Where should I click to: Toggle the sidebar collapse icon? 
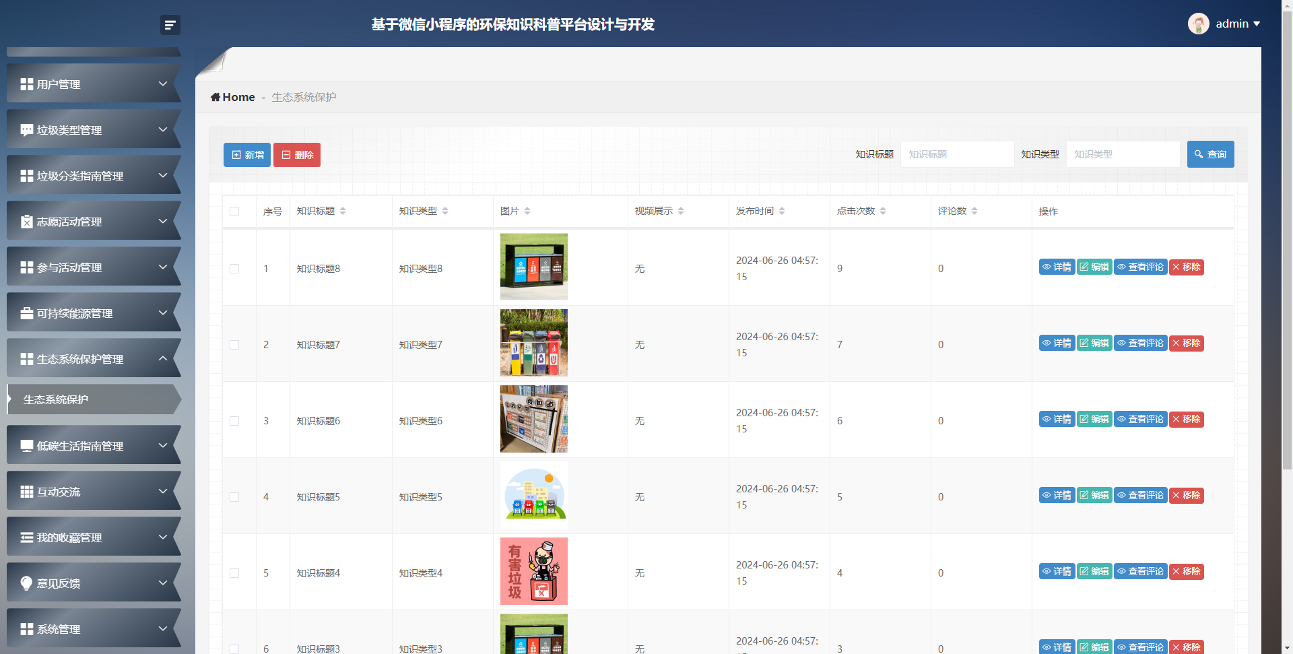[170, 25]
